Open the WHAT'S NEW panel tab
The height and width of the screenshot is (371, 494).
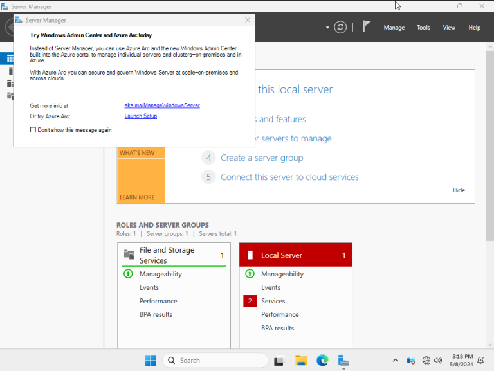click(x=141, y=153)
